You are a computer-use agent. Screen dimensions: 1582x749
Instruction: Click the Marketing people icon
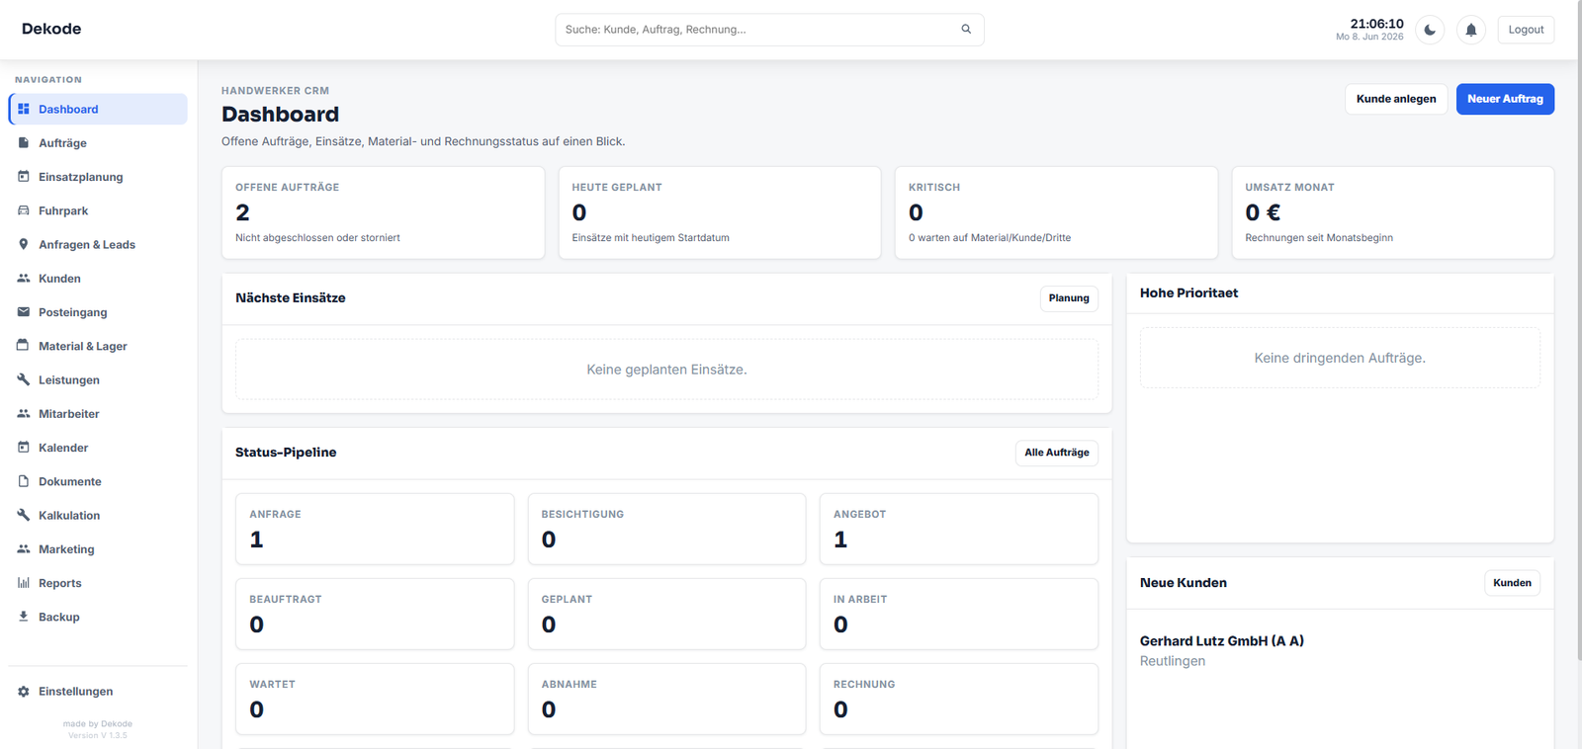(24, 548)
